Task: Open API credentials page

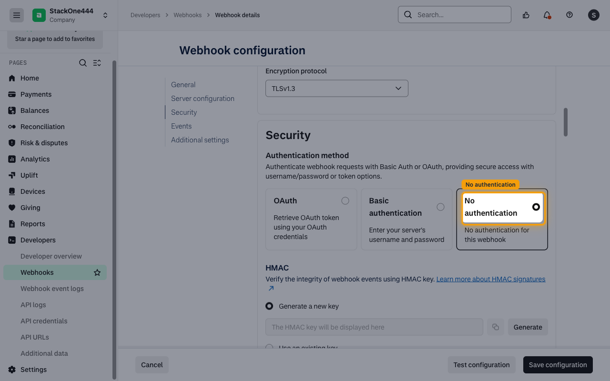Action: pyautogui.click(x=44, y=321)
